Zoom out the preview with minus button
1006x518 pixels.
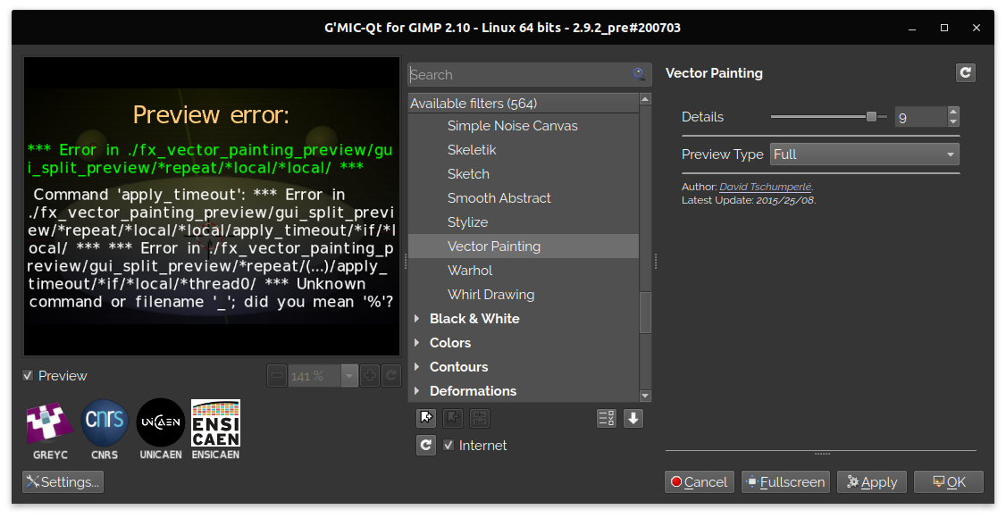(x=277, y=376)
